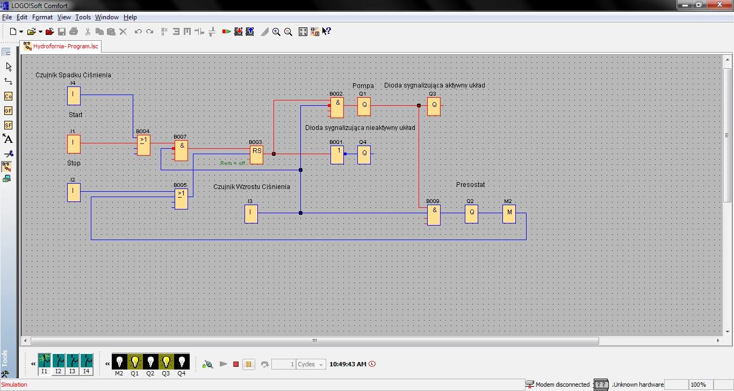This screenshot has height=391, width=734.
Task: Select the Constants (Co) block tool
Action: (x=8, y=96)
